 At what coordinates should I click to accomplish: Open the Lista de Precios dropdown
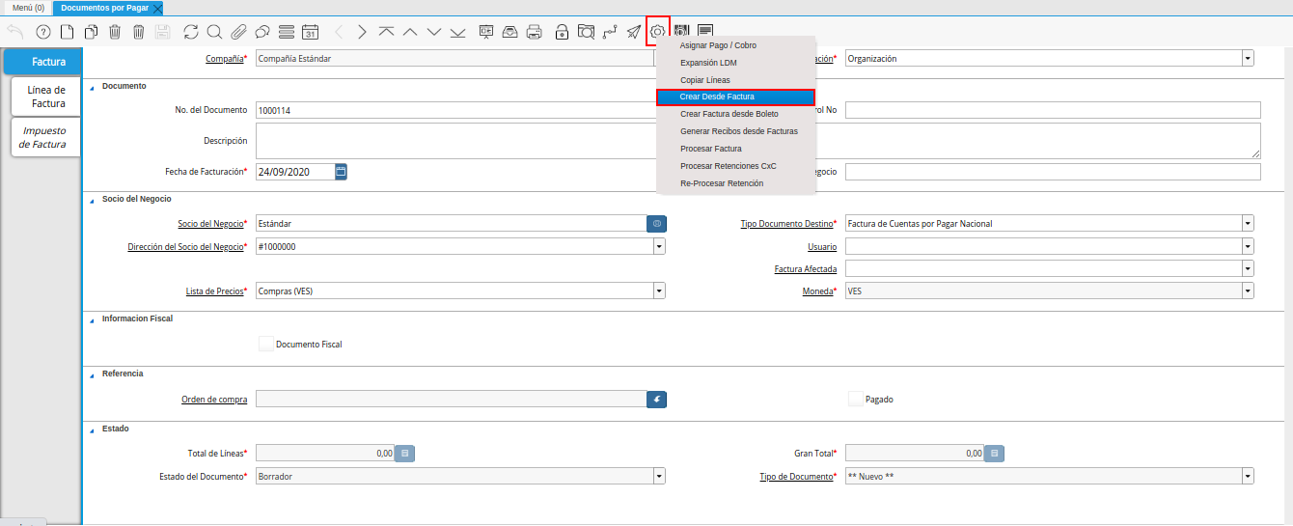[659, 291]
